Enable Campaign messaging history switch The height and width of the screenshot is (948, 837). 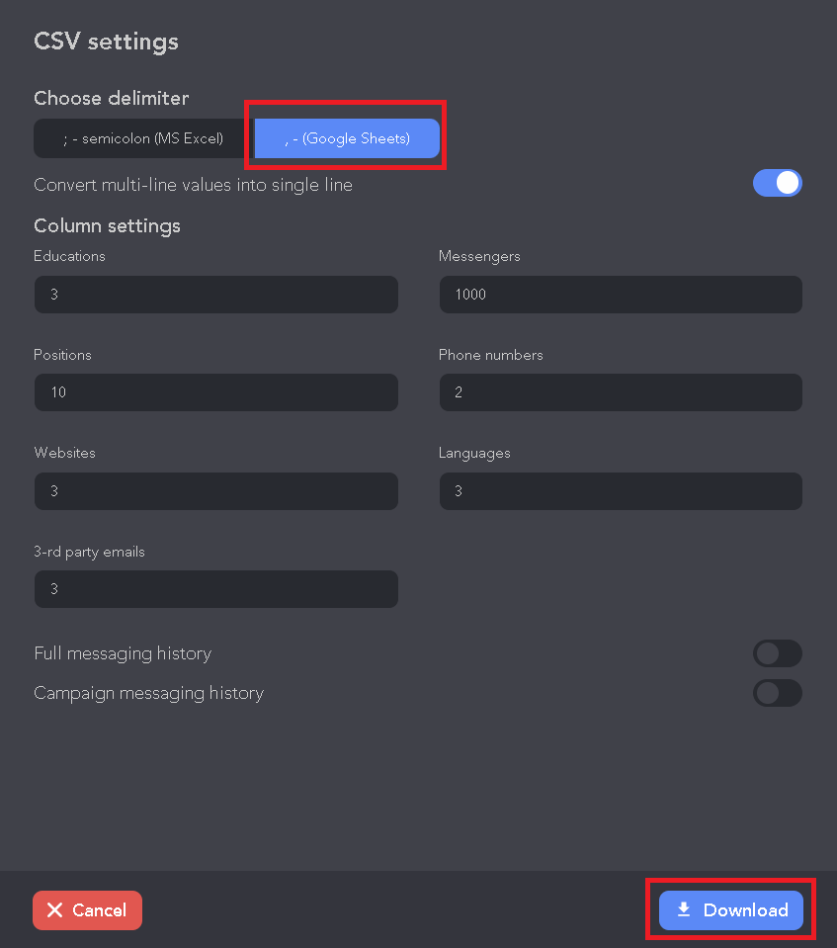[778, 693]
